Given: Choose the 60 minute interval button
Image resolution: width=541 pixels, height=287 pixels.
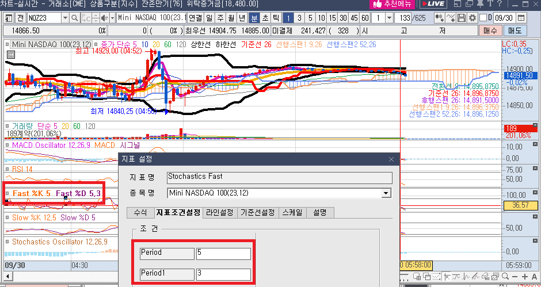Looking at the screenshot, I should pos(365,18).
